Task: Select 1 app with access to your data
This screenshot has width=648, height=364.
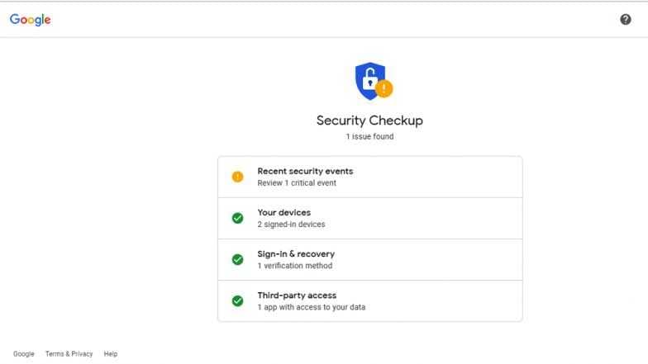Action: [311, 307]
